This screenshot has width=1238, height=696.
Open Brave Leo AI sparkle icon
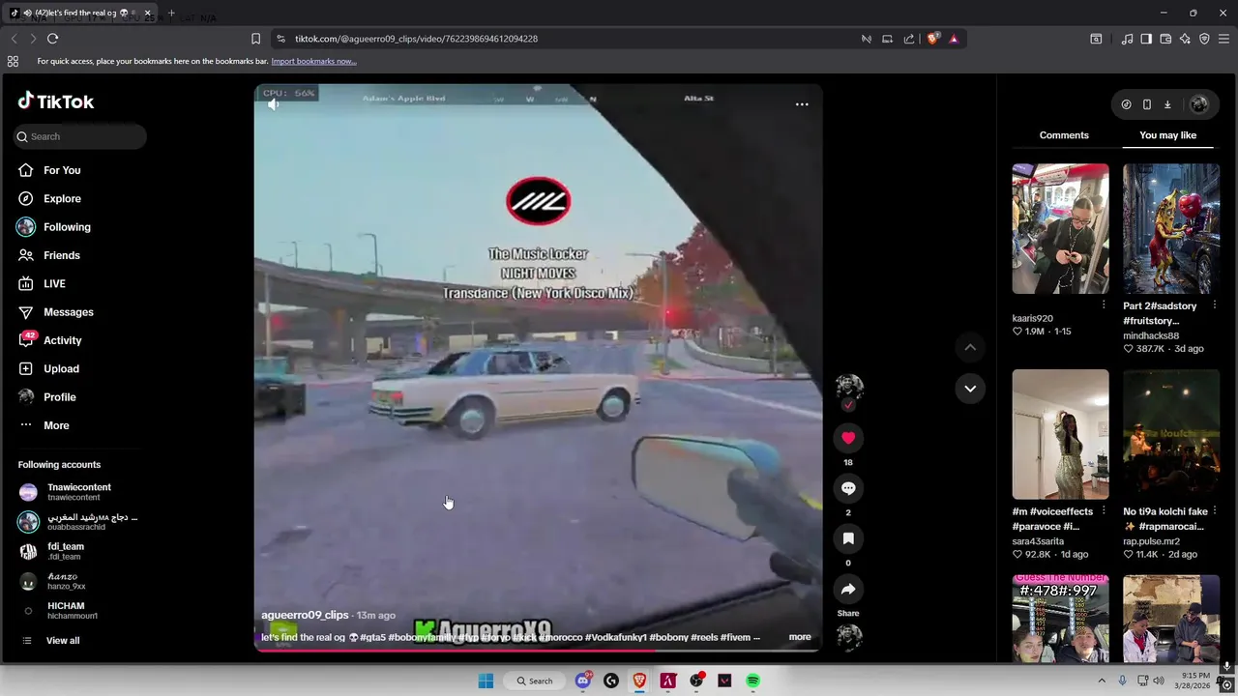click(x=1185, y=39)
